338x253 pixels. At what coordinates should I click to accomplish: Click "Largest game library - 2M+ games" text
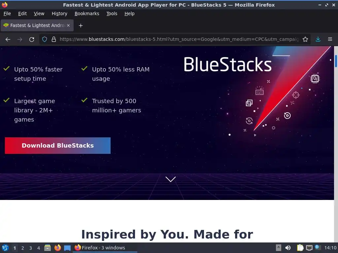pyautogui.click(x=34, y=110)
